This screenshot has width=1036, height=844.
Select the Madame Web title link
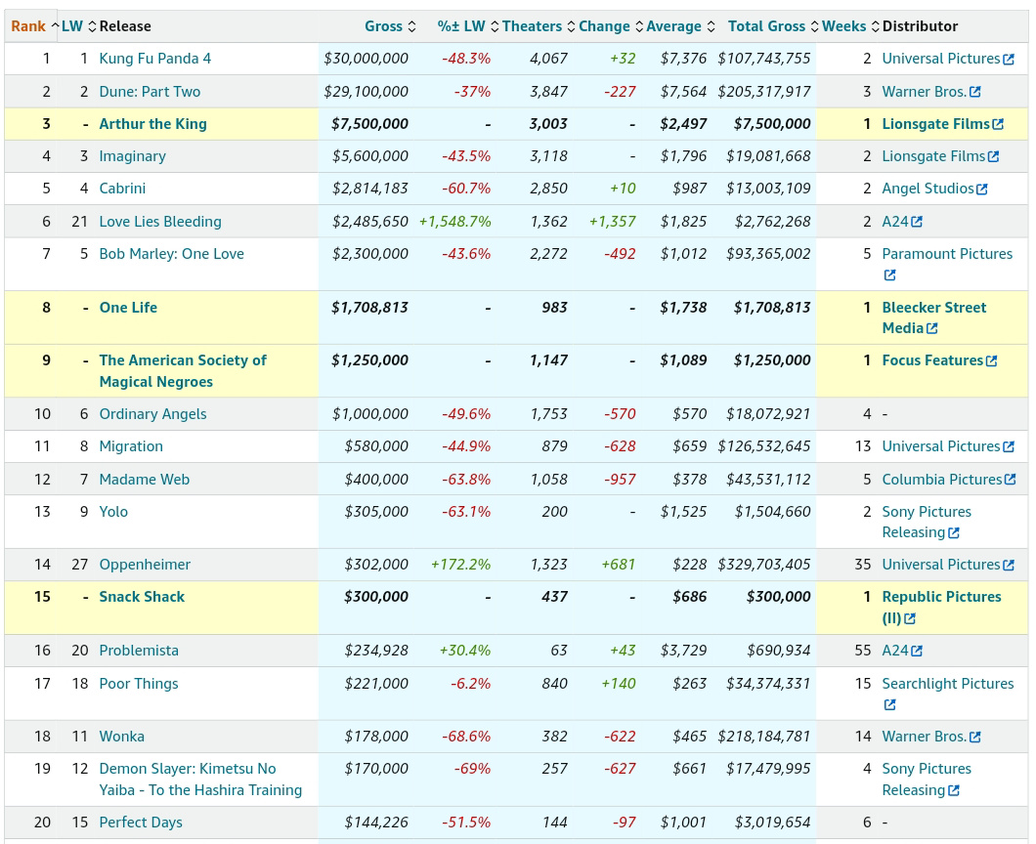[144, 480]
